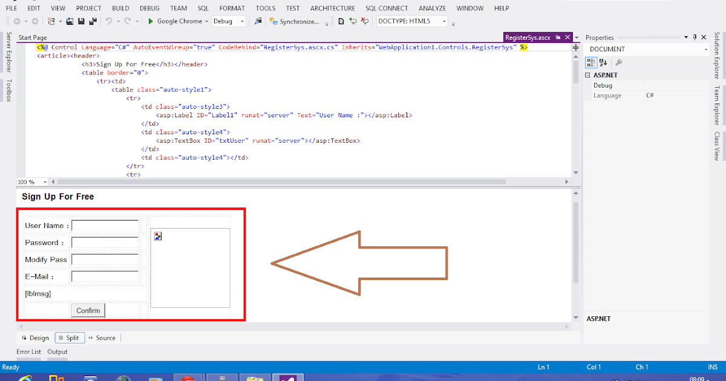Select the Design view mode
This screenshot has height=381, width=726.
tap(38, 337)
